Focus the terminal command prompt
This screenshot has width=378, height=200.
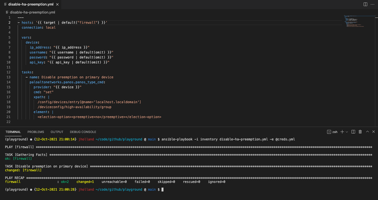click(x=162, y=189)
